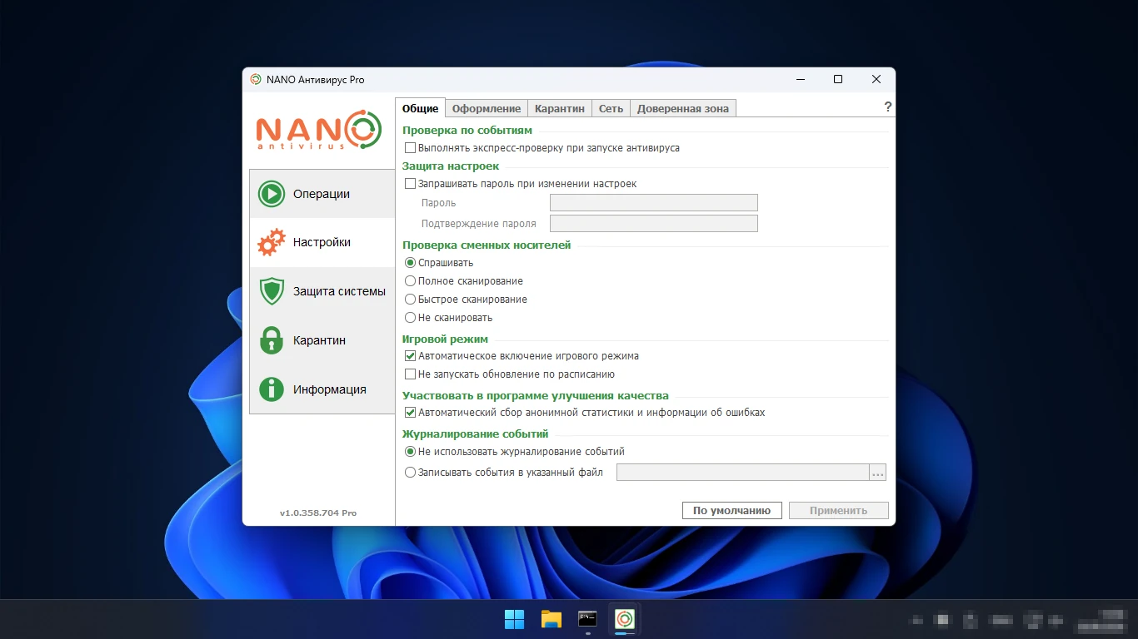Open Windows Start menu
This screenshot has height=639, width=1138.
point(515,619)
